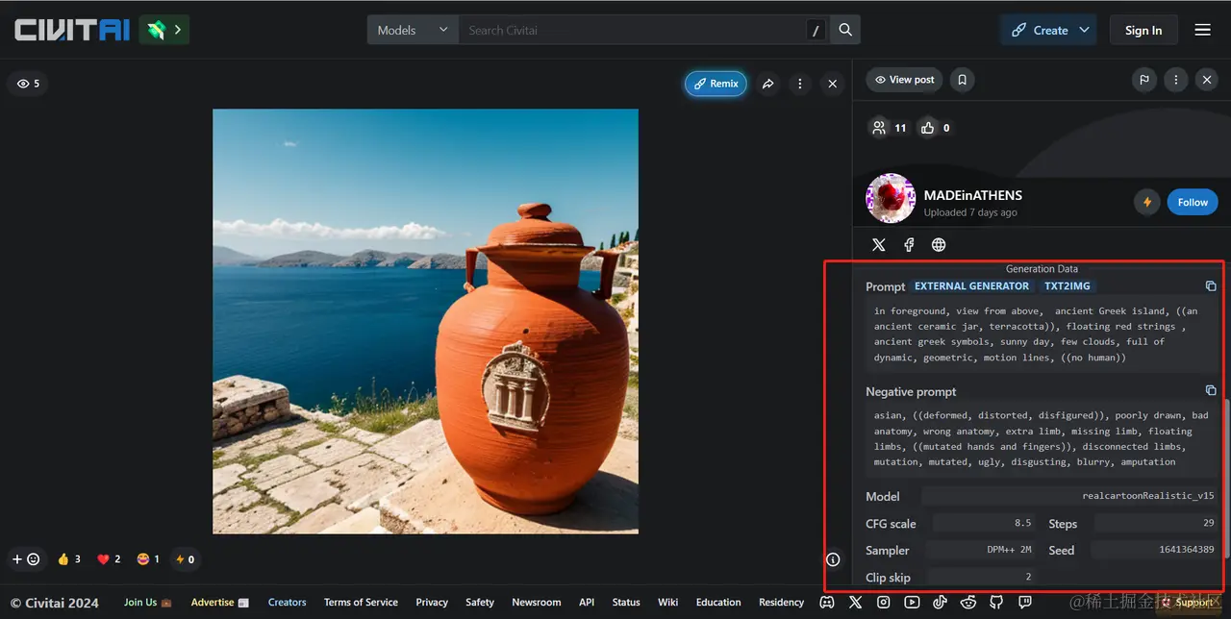
Task: Open creator's Facebook link
Action: [x=909, y=245]
